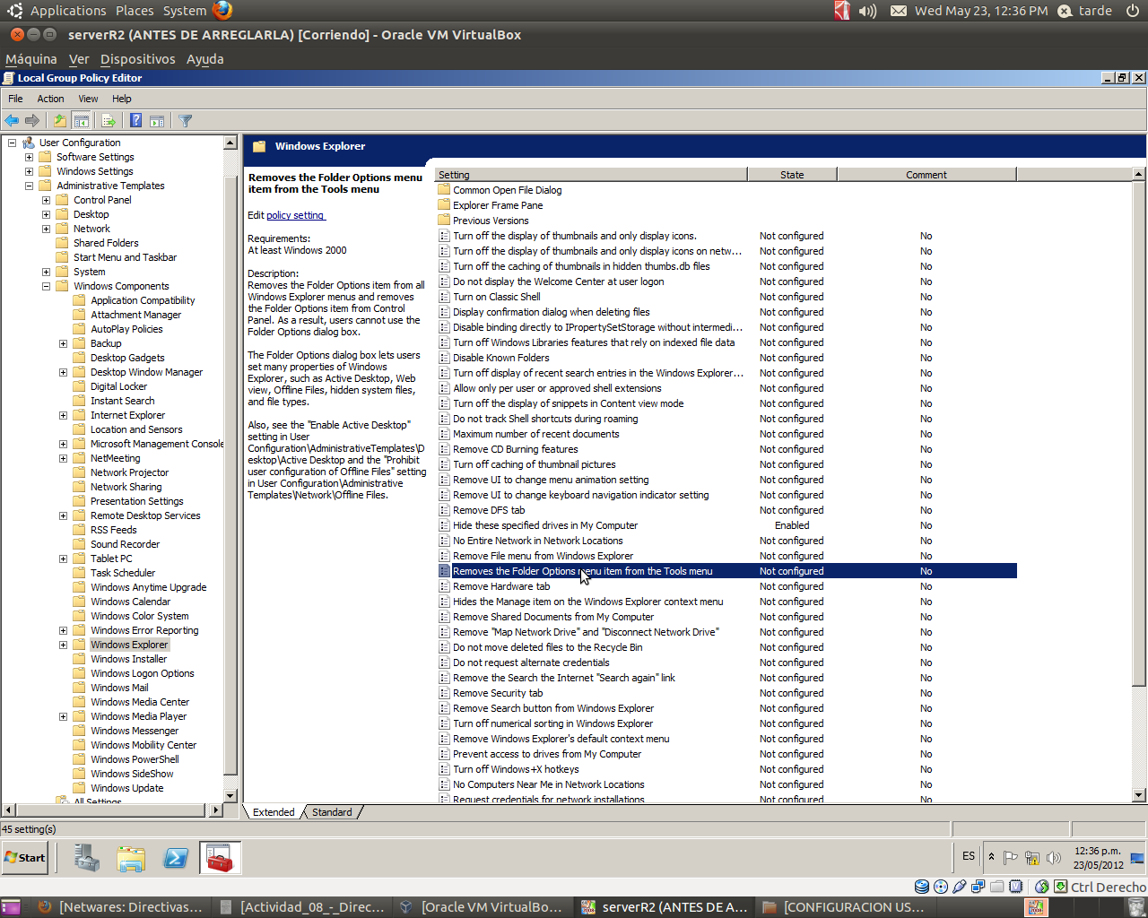Click the Back arrow toolbar icon
Viewport: 1148px width, 918px height.
12,120
